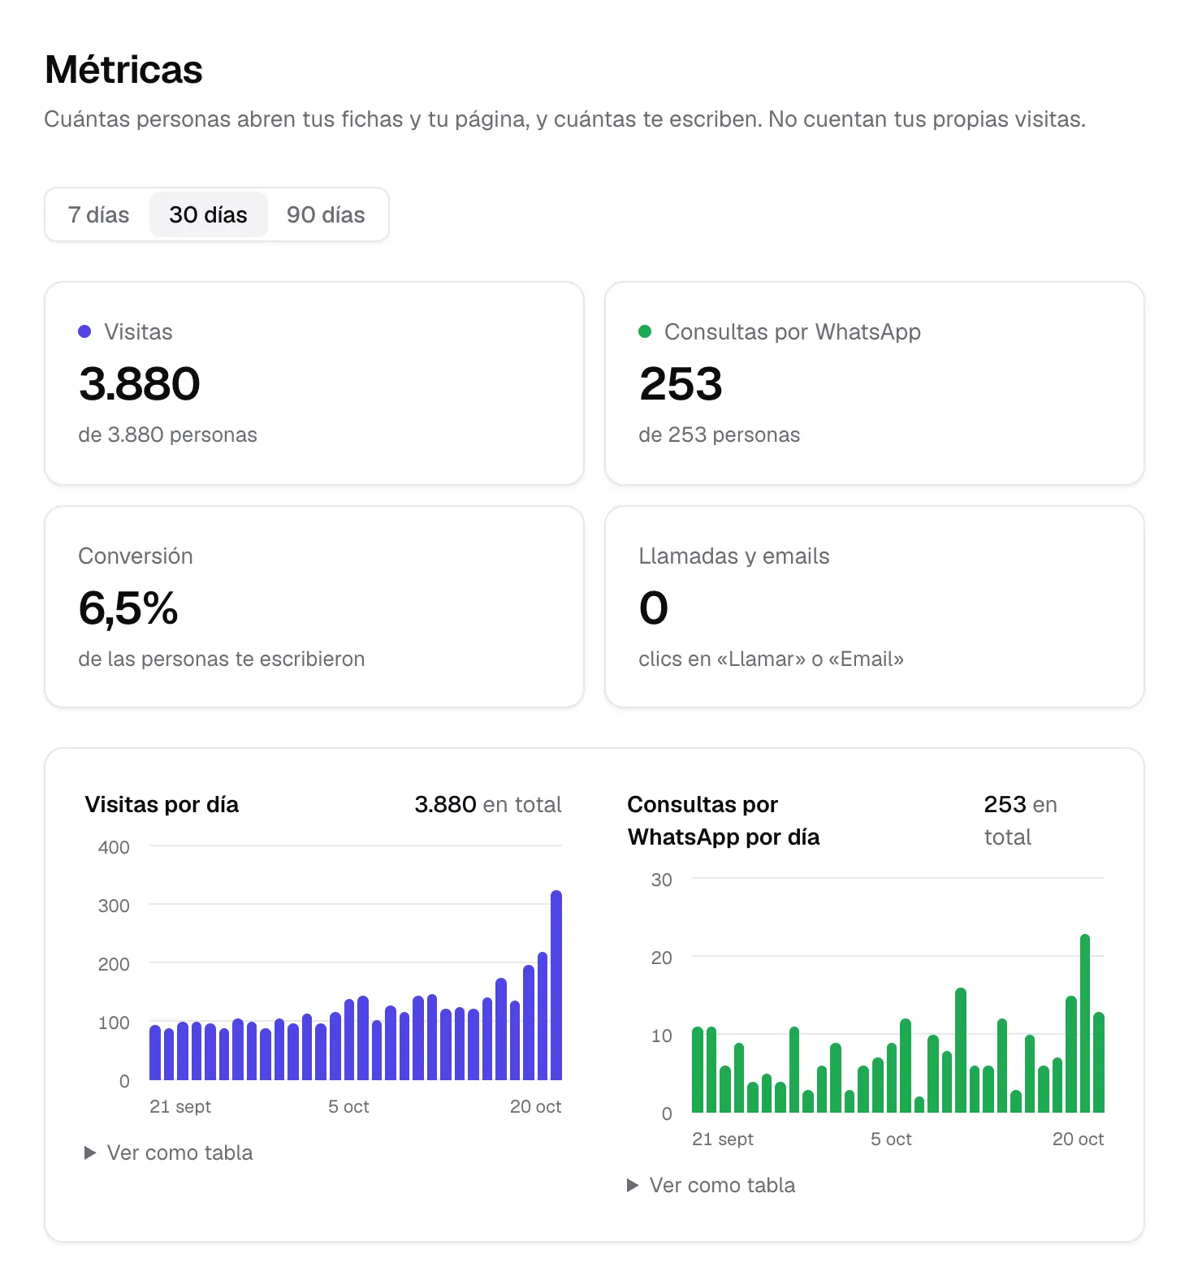Open the Visitas 3.880 card

314,383
